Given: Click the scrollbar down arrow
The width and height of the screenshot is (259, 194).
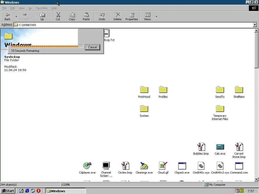Looking at the screenshot, I should point(256,179).
